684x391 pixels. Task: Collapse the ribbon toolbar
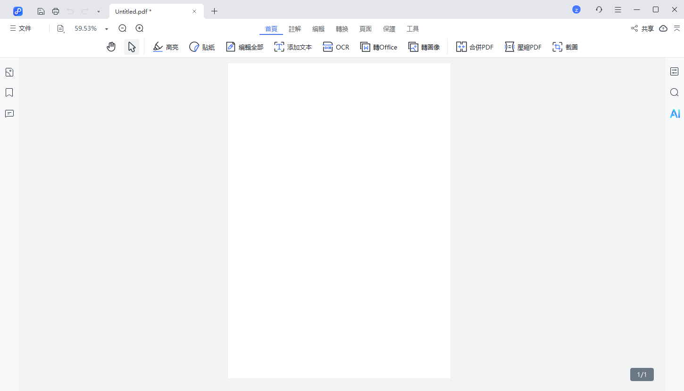(677, 28)
